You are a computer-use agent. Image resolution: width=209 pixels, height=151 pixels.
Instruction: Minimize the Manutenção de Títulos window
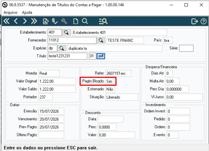point(171,5)
